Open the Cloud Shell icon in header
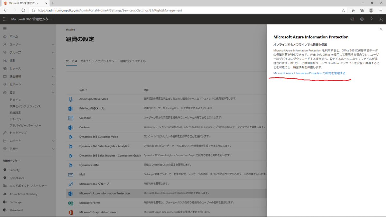This screenshot has height=217, width=386. click(352, 19)
